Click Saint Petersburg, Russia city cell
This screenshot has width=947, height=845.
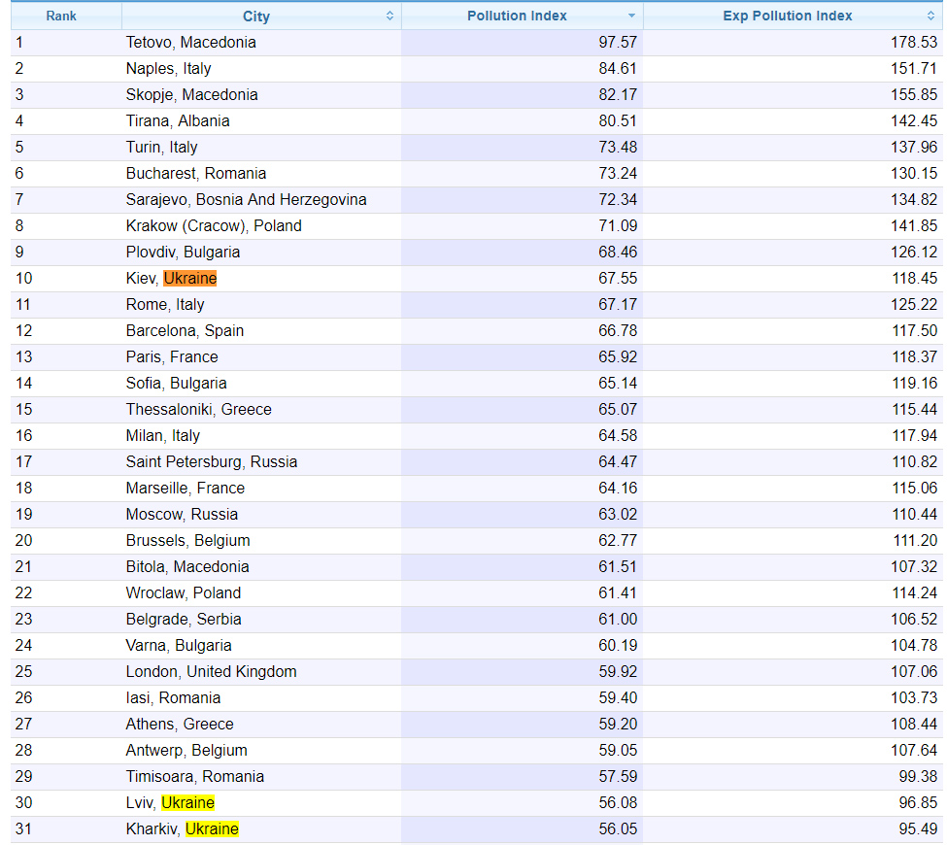point(211,462)
